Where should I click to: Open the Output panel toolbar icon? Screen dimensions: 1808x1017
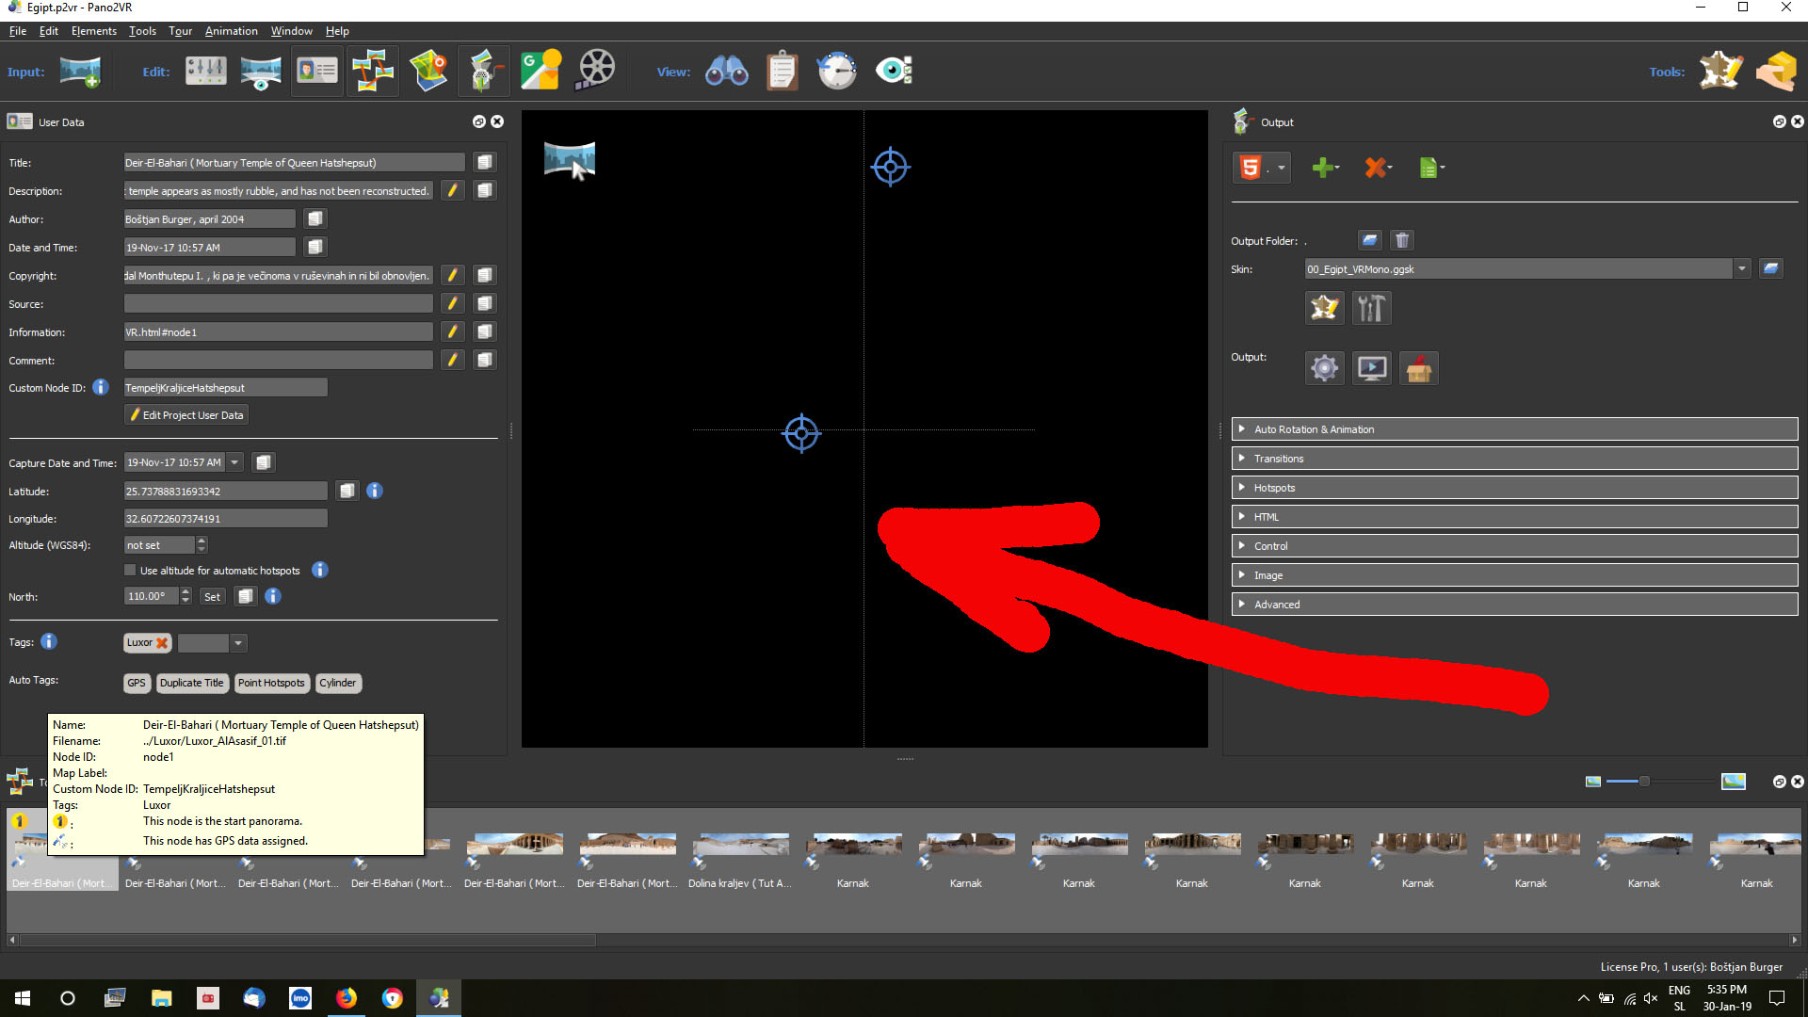click(x=484, y=72)
